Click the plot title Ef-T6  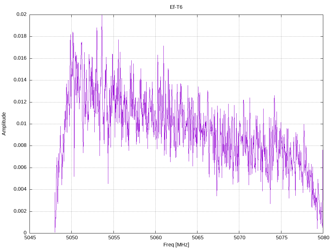click(x=176, y=7)
